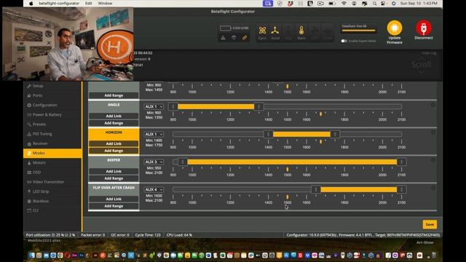The image size is (466, 262).
Task: Select the Modes tab
Action: click(x=52, y=153)
